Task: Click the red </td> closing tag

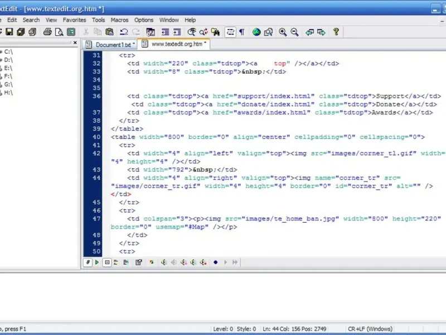Action: point(121,194)
